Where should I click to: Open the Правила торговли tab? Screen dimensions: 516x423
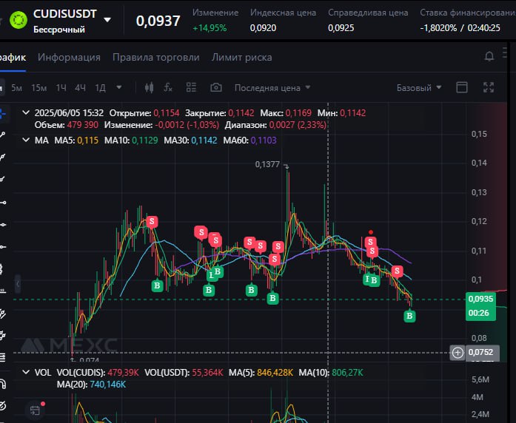click(x=156, y=57)
